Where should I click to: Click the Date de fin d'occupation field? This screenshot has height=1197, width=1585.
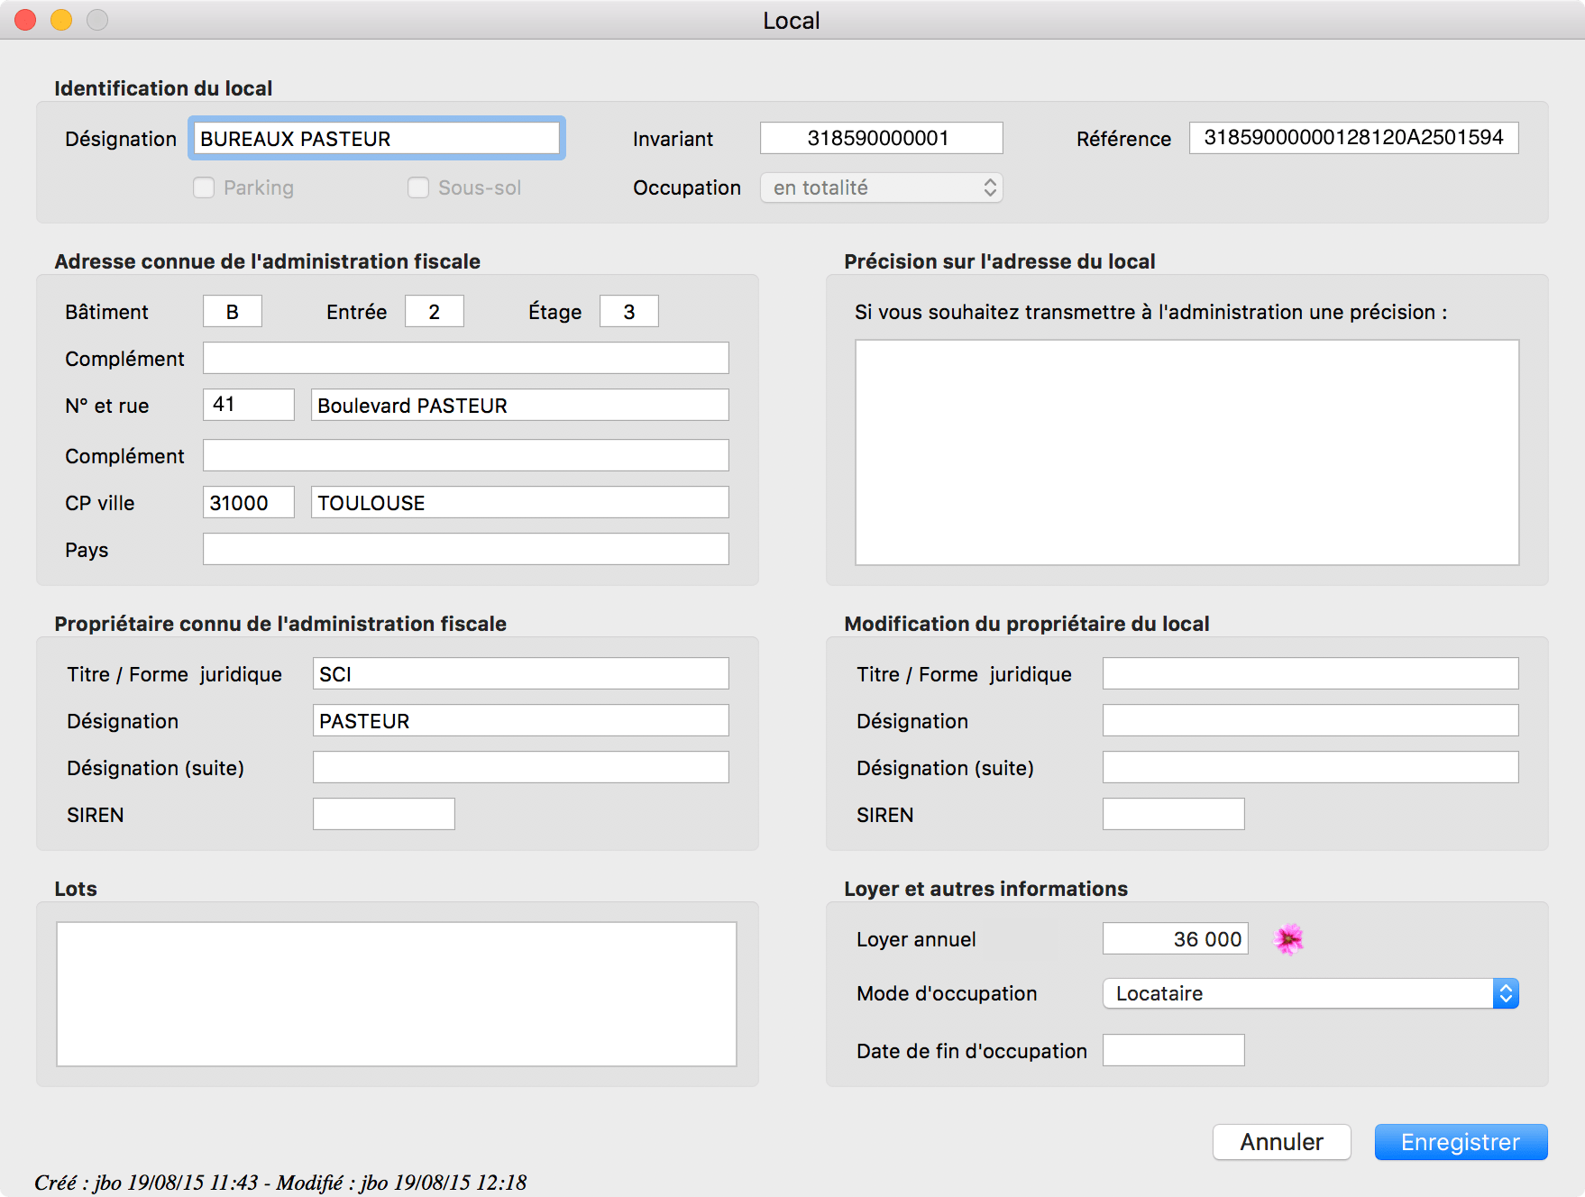click(1173, 1050)
